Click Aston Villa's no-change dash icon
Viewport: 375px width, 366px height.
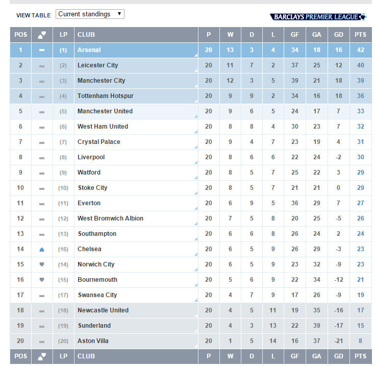coord(42,341)
